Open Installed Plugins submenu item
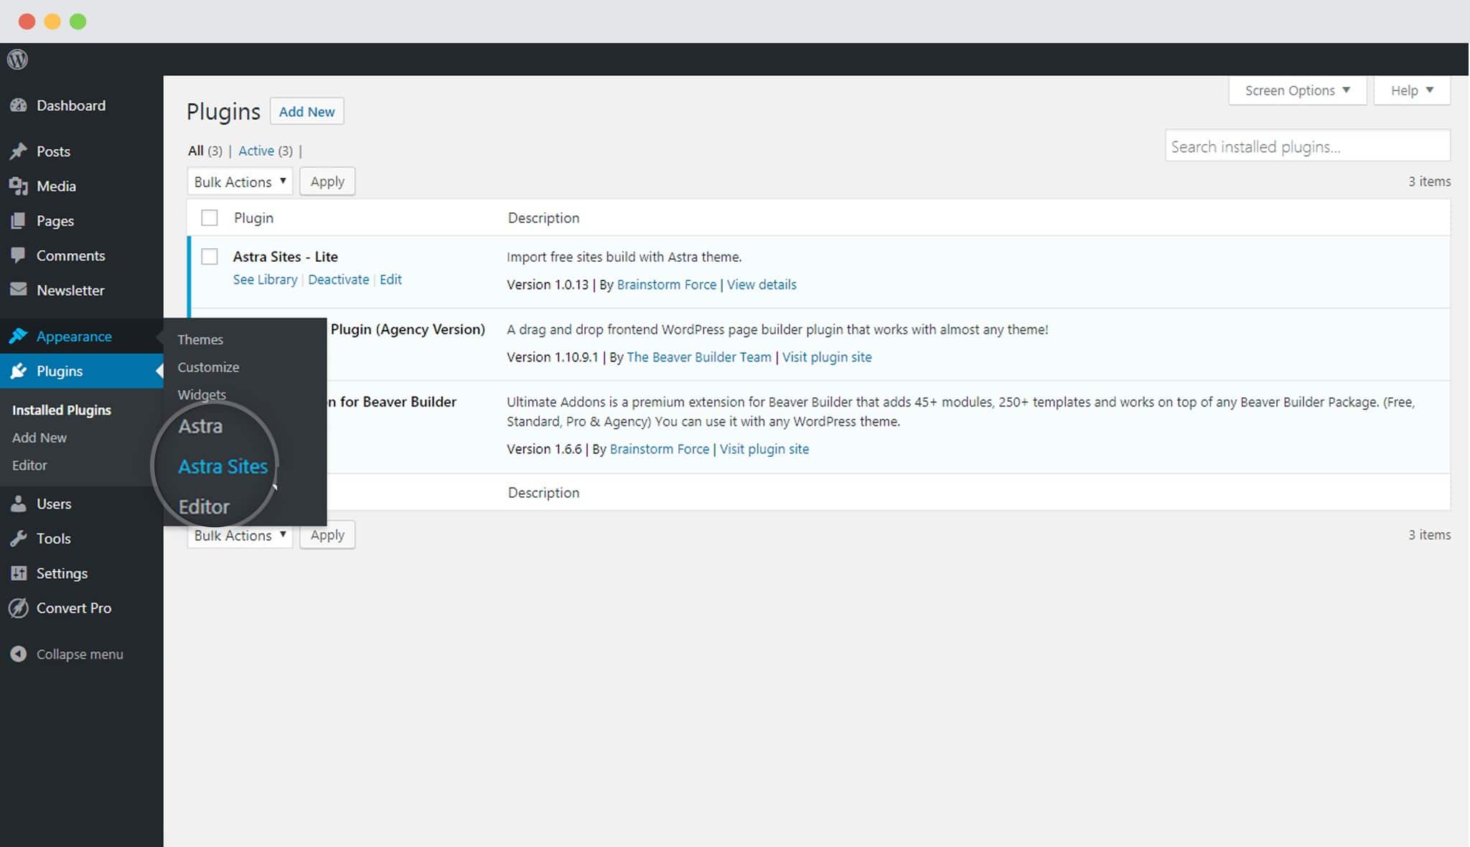This screenshot has width=1470, height=847. (x=62, y=410)
